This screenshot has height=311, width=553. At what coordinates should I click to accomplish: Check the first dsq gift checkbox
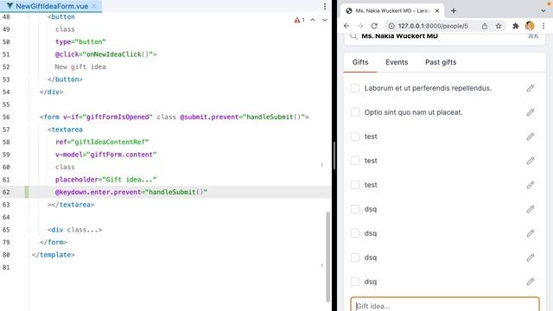(x=355, y=209)
